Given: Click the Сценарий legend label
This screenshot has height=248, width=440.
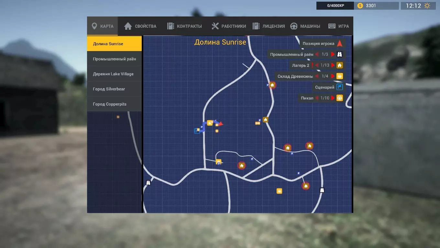Looking at the screenshot, I should coord(325,87).
